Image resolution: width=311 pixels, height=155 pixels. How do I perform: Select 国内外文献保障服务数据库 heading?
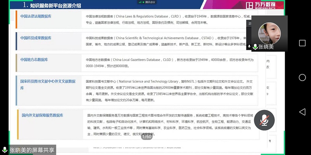(x=42, y=115)
